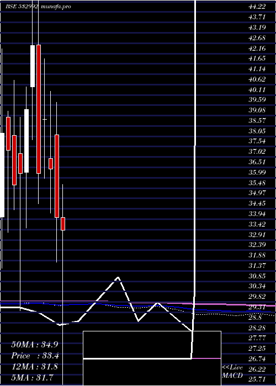Click the 44.22 price axis label
The width and height of the screenshot is (276, 386).
click(257, 7)
